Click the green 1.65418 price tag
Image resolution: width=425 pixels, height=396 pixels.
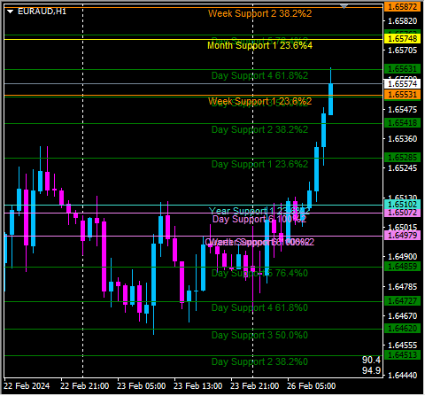tap(403, 123)
